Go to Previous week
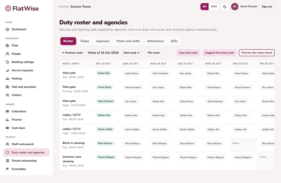 point(72,53)
